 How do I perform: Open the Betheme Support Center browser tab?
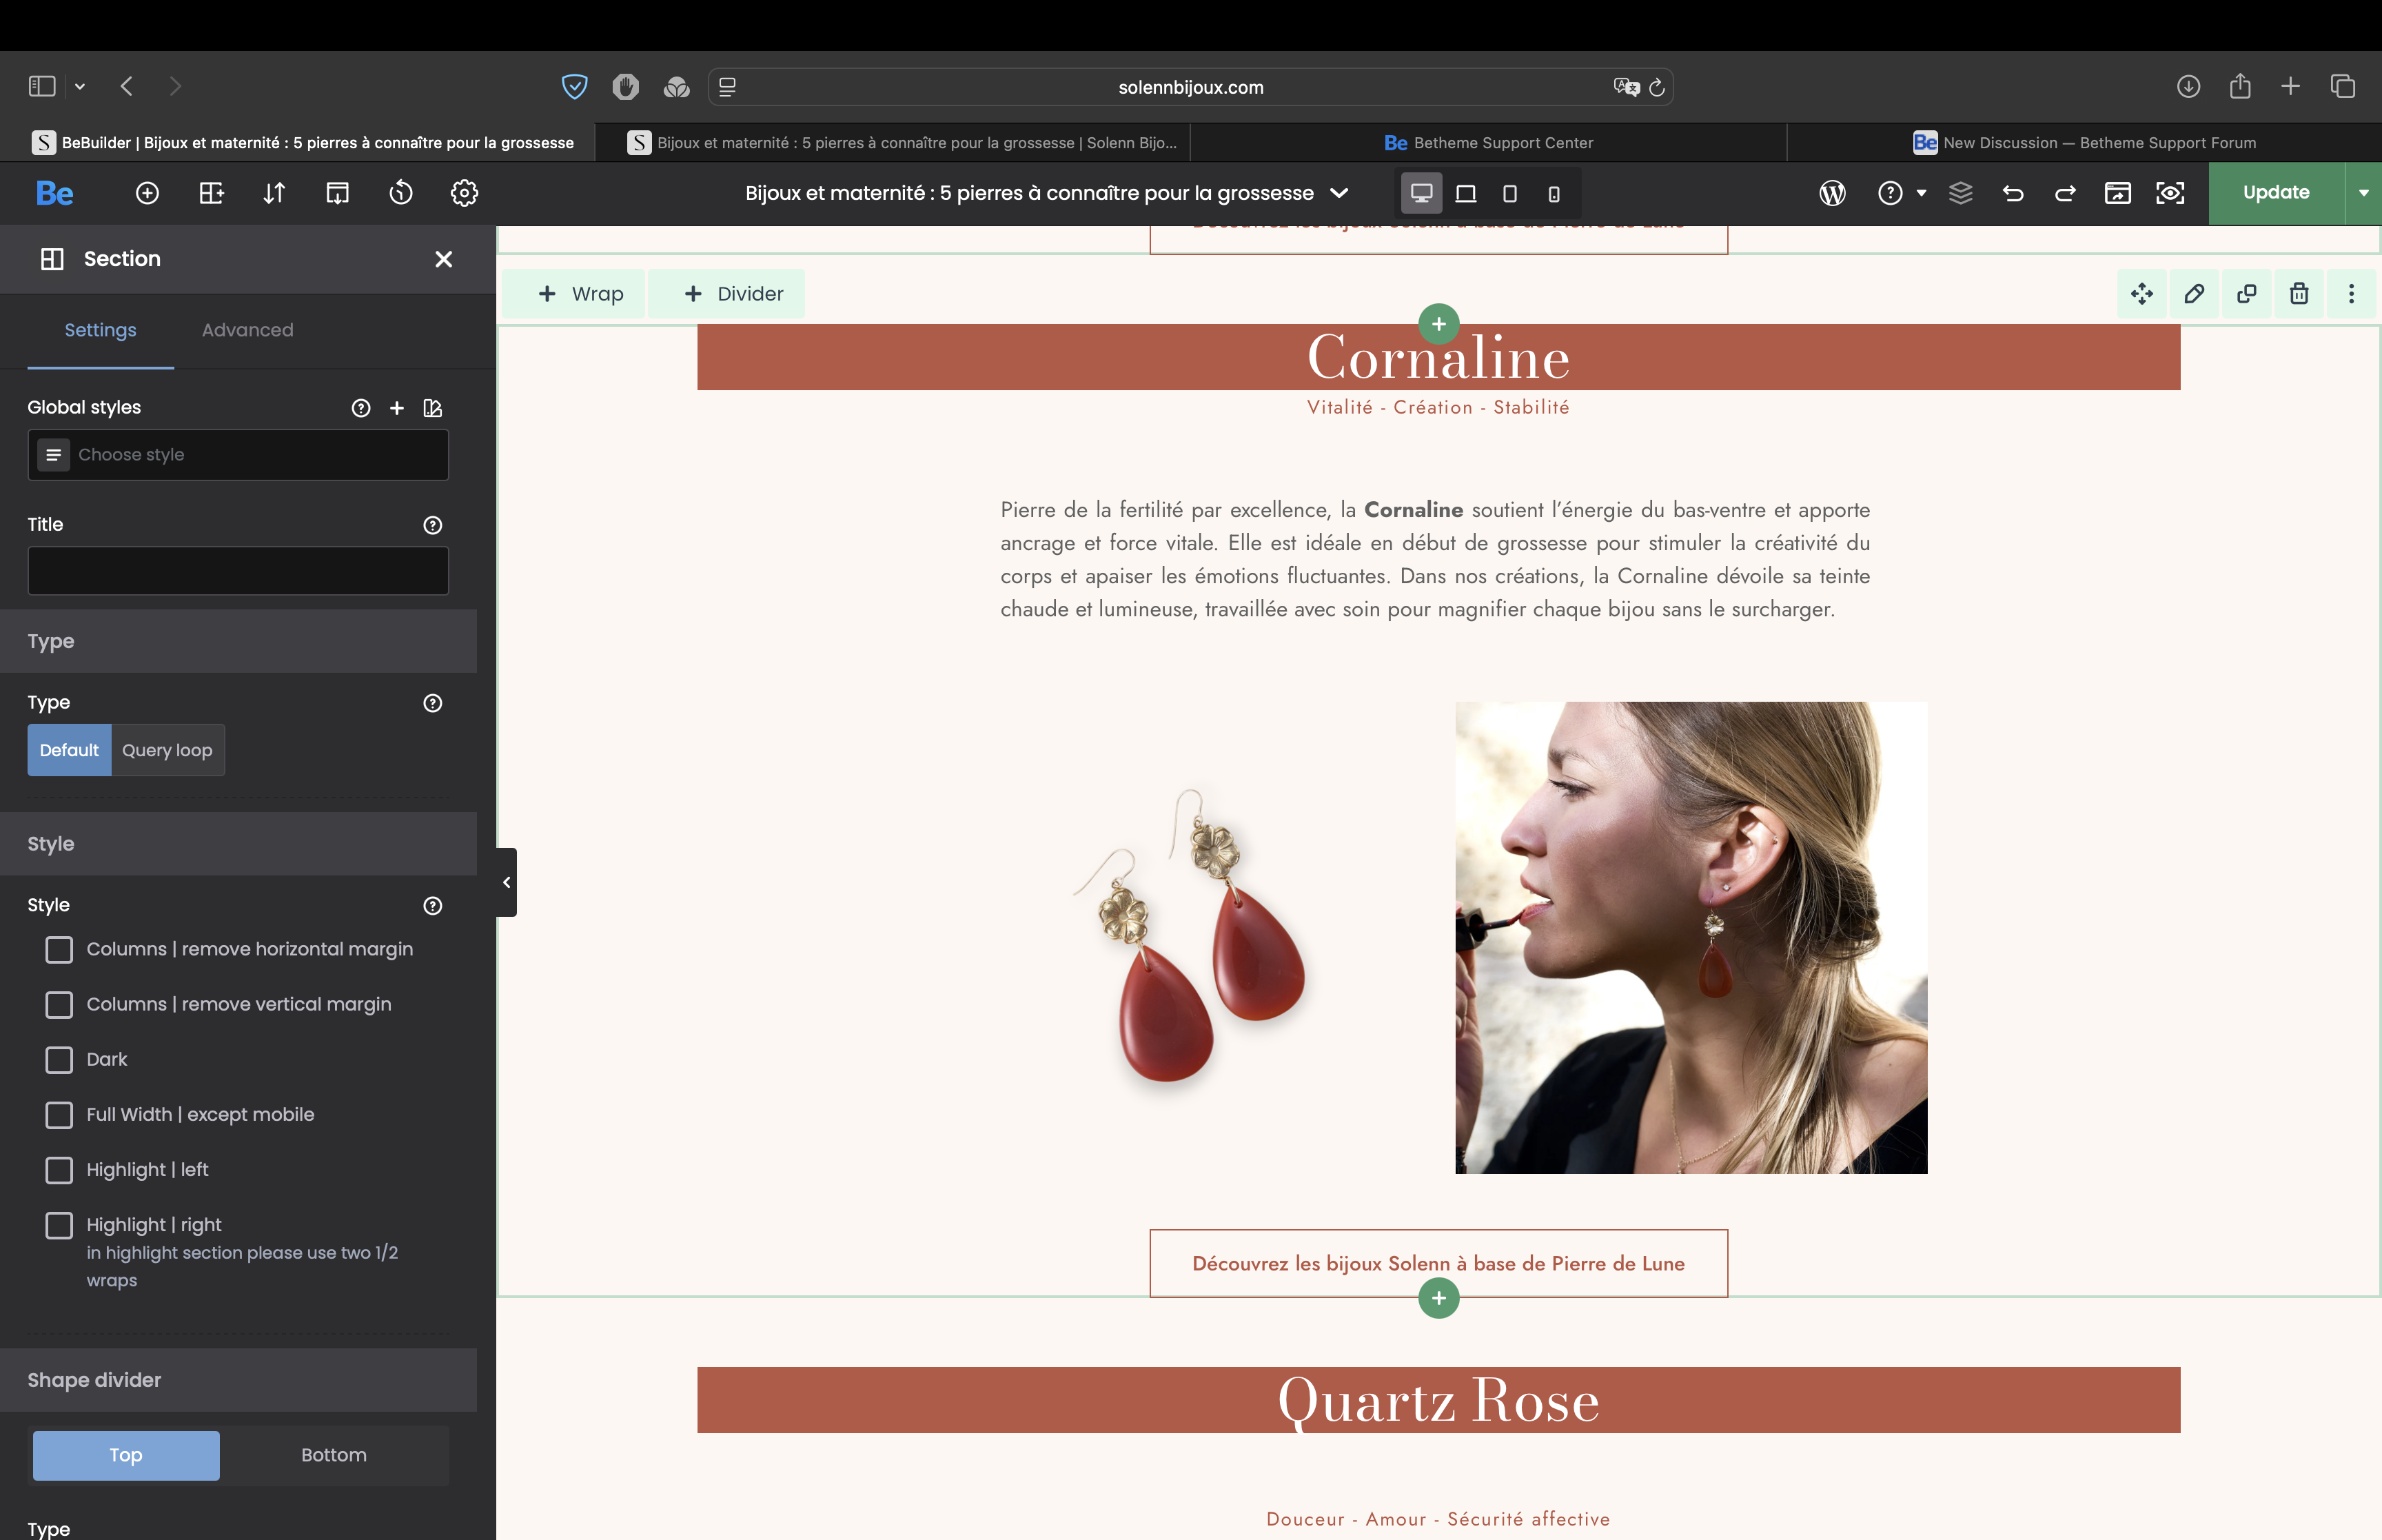(x=1488, y=143)
